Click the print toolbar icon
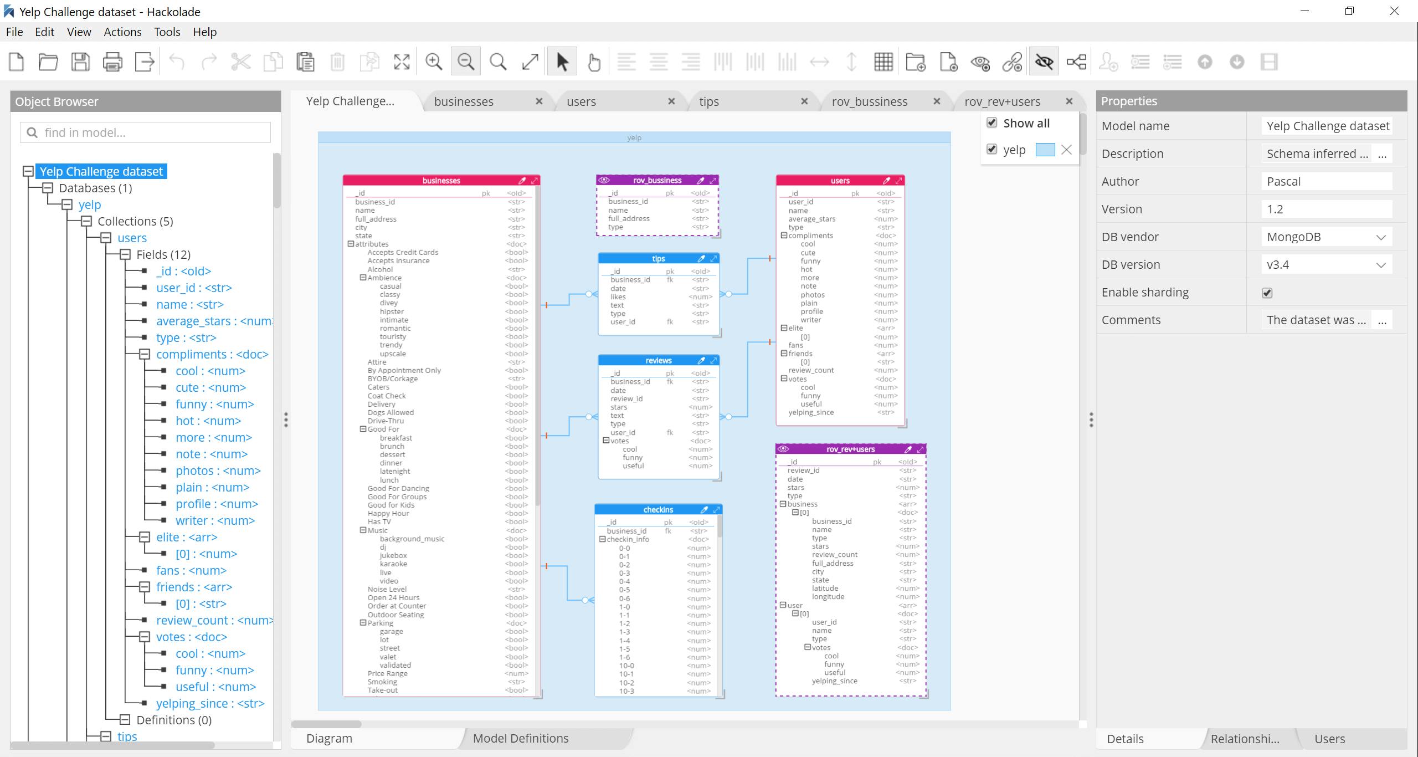1418x757 pixels. click(x=112, y=62)
